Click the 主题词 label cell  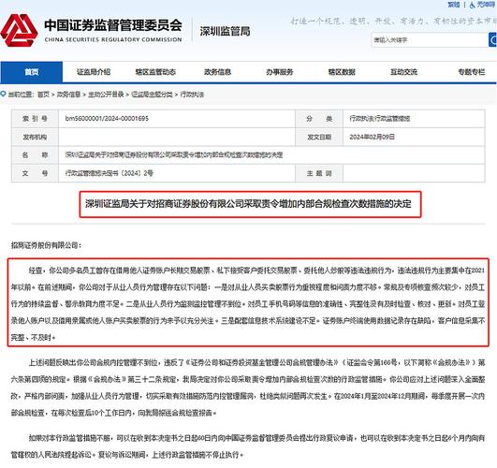tap(319, 173)
